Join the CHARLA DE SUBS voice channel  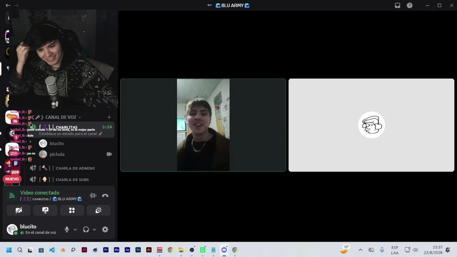point(71,180)
